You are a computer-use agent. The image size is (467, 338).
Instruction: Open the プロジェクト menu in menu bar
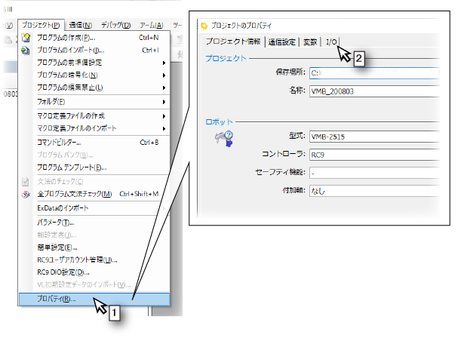coord(41,25)
